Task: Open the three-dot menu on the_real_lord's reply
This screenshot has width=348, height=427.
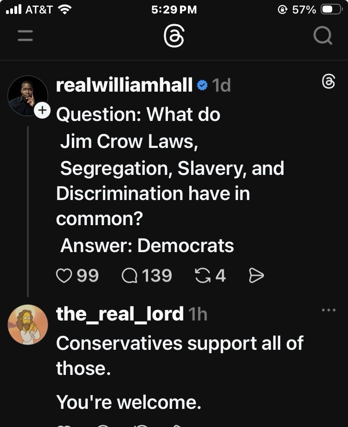Action: click(x=328, y=310)
